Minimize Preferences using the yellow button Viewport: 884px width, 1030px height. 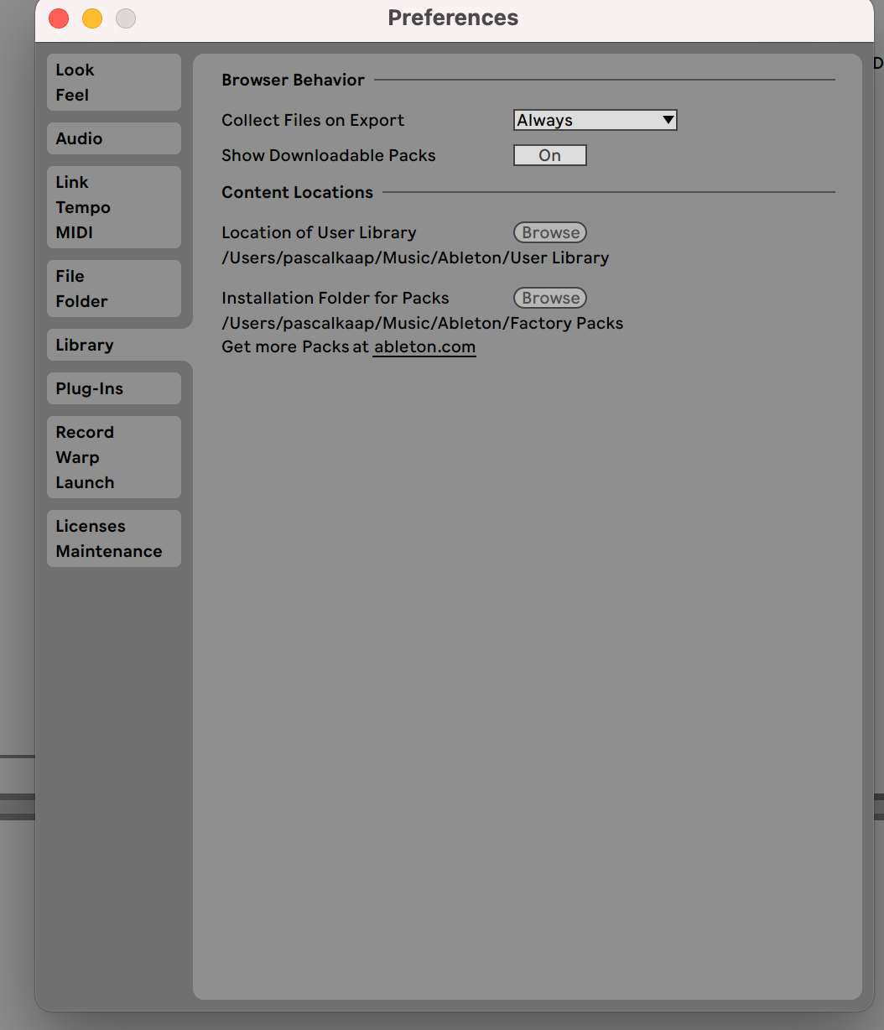[92, 18]
